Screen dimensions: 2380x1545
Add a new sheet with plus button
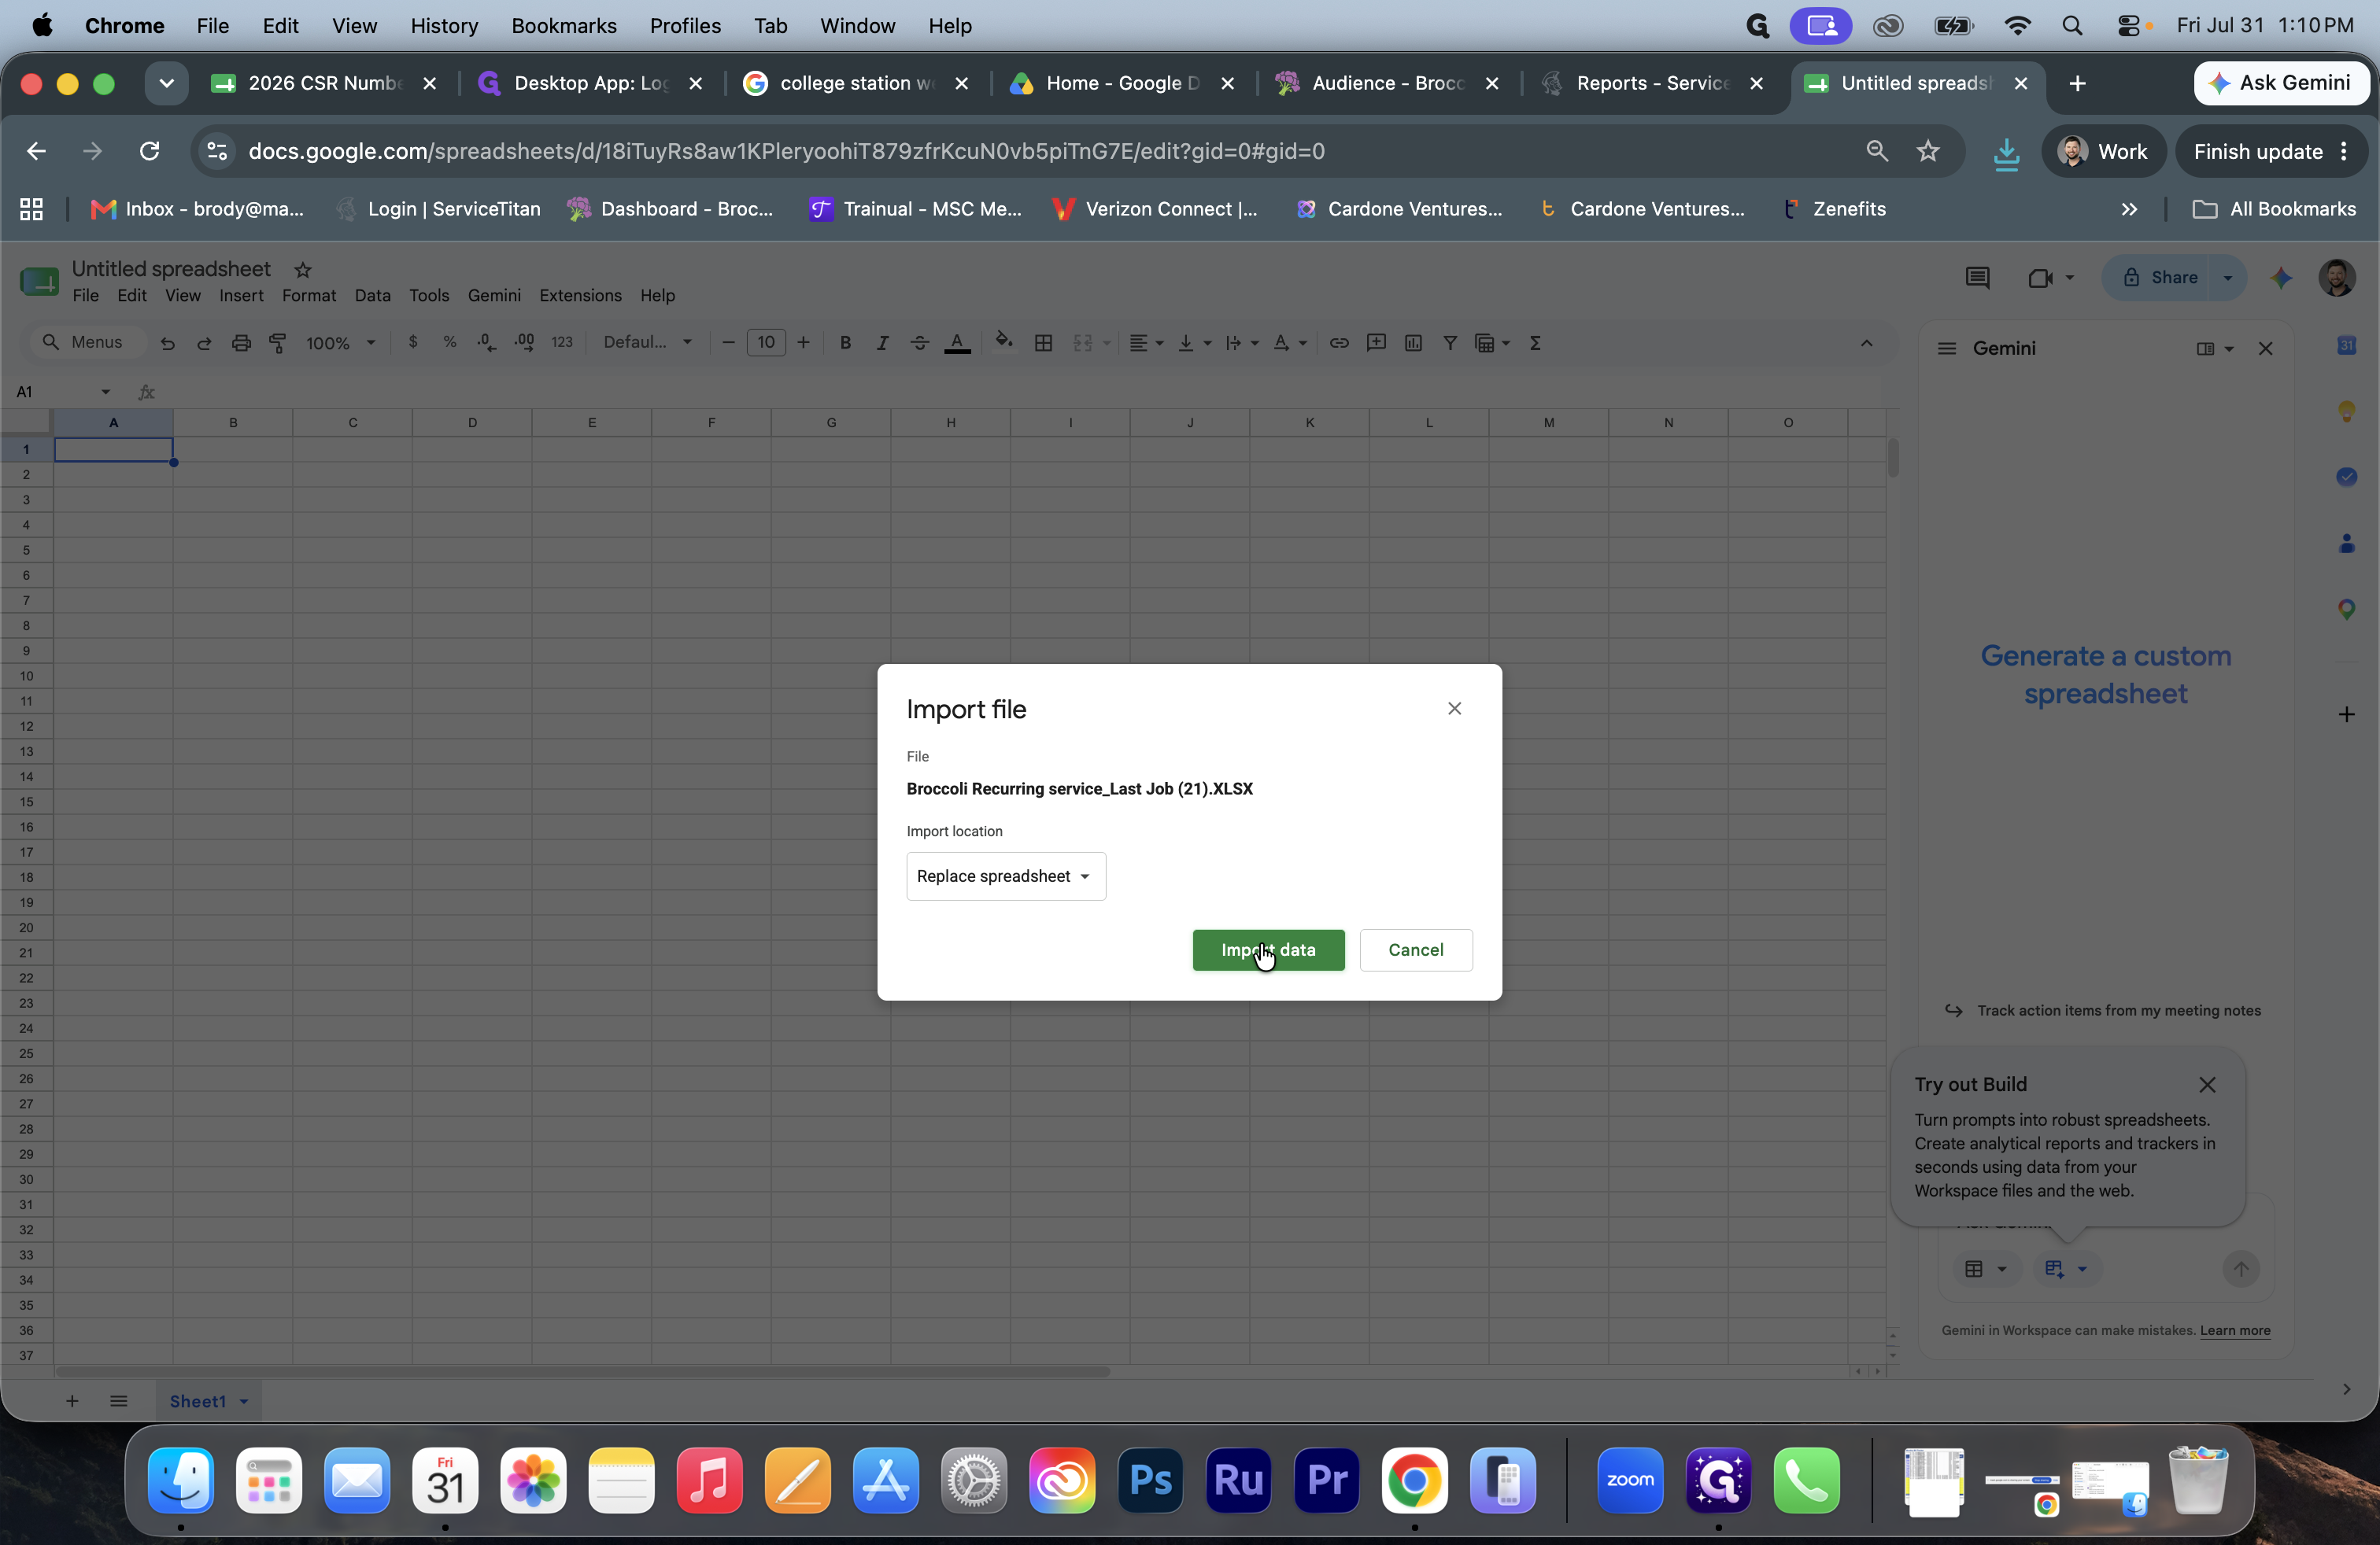click(x=72, y=1401)
